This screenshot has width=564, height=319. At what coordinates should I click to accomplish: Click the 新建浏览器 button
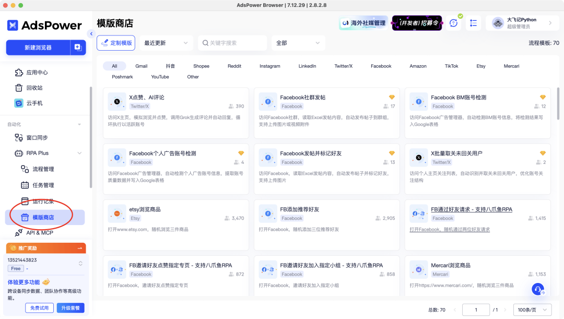pos(38,48)
